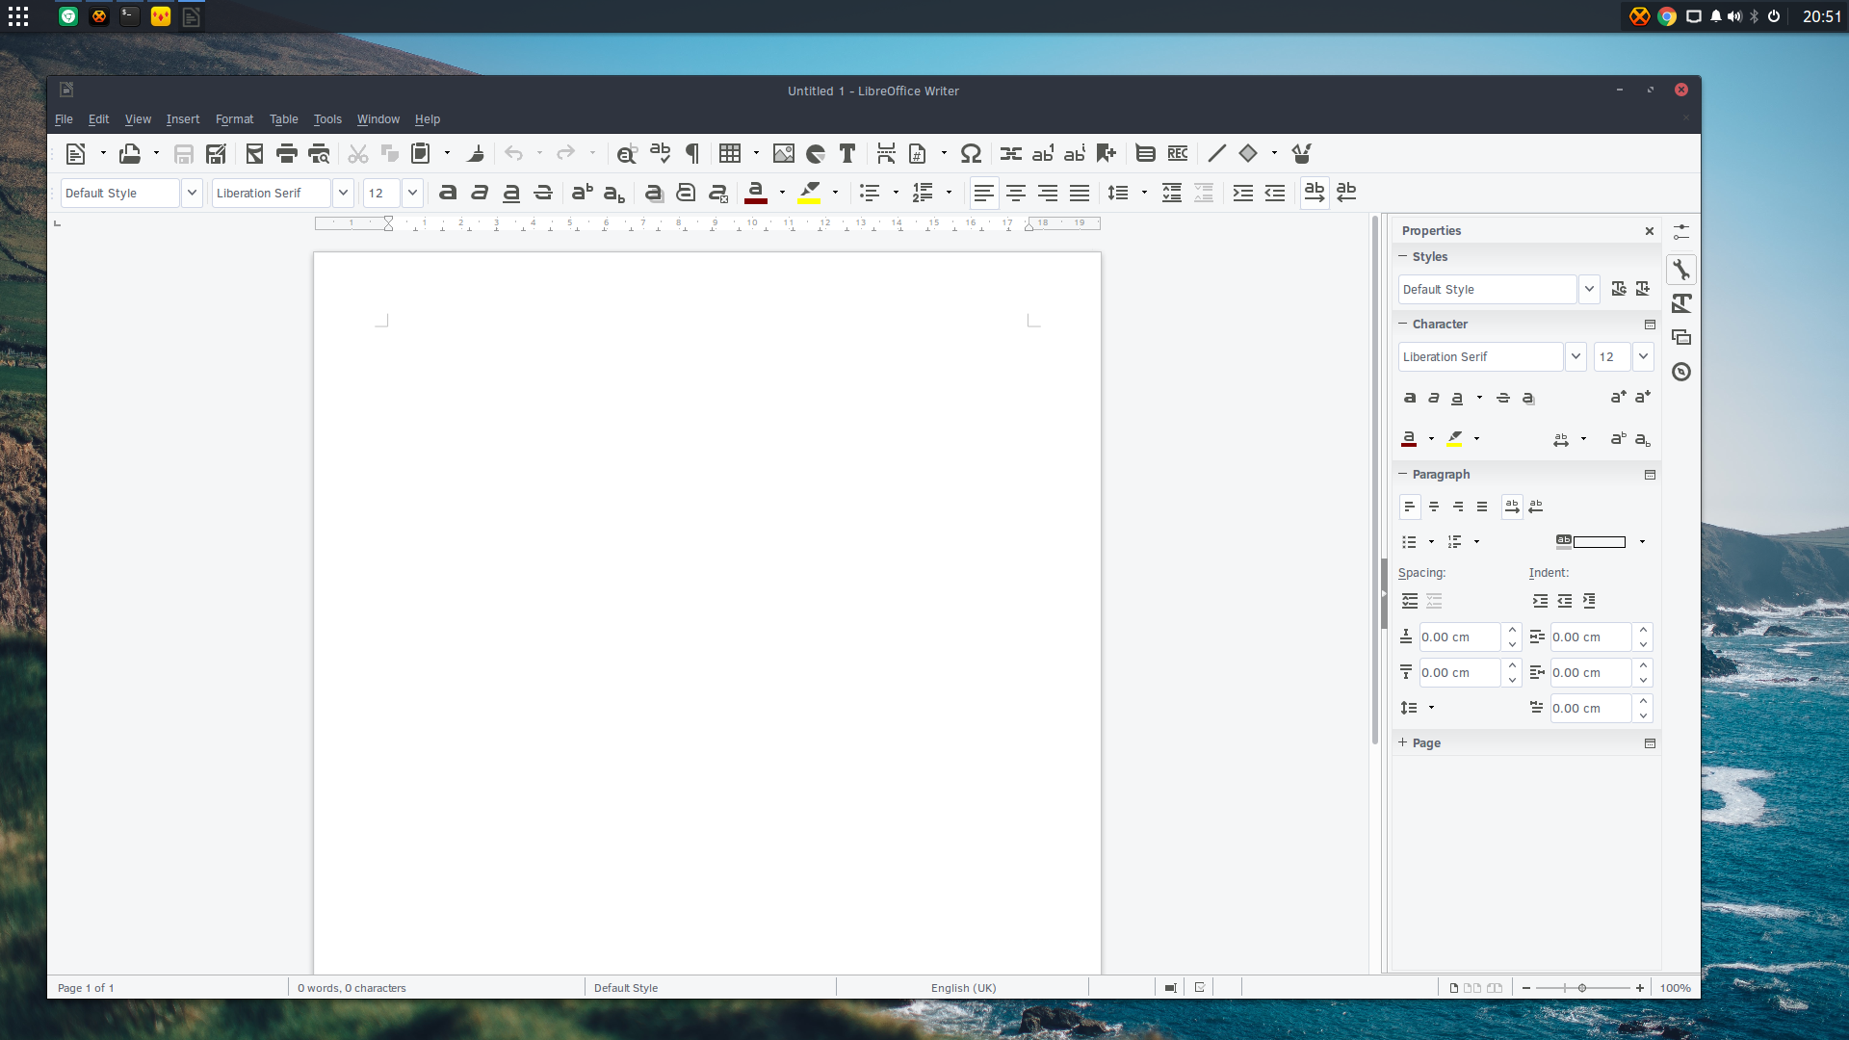The height and width of the screenshot is (1040, 1849).
Task: Toggle Strikethrough in formatting toolbar
Action: coord(543,193)
